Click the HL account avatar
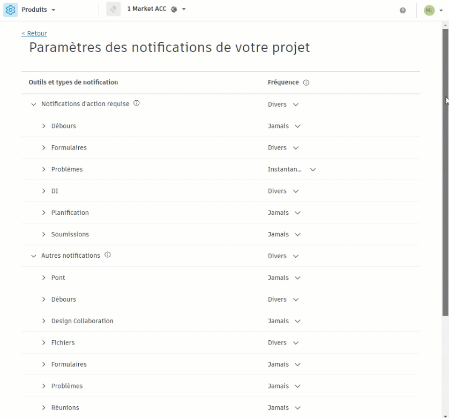Screen dimensions: 449x418 (x=430, y=9)
